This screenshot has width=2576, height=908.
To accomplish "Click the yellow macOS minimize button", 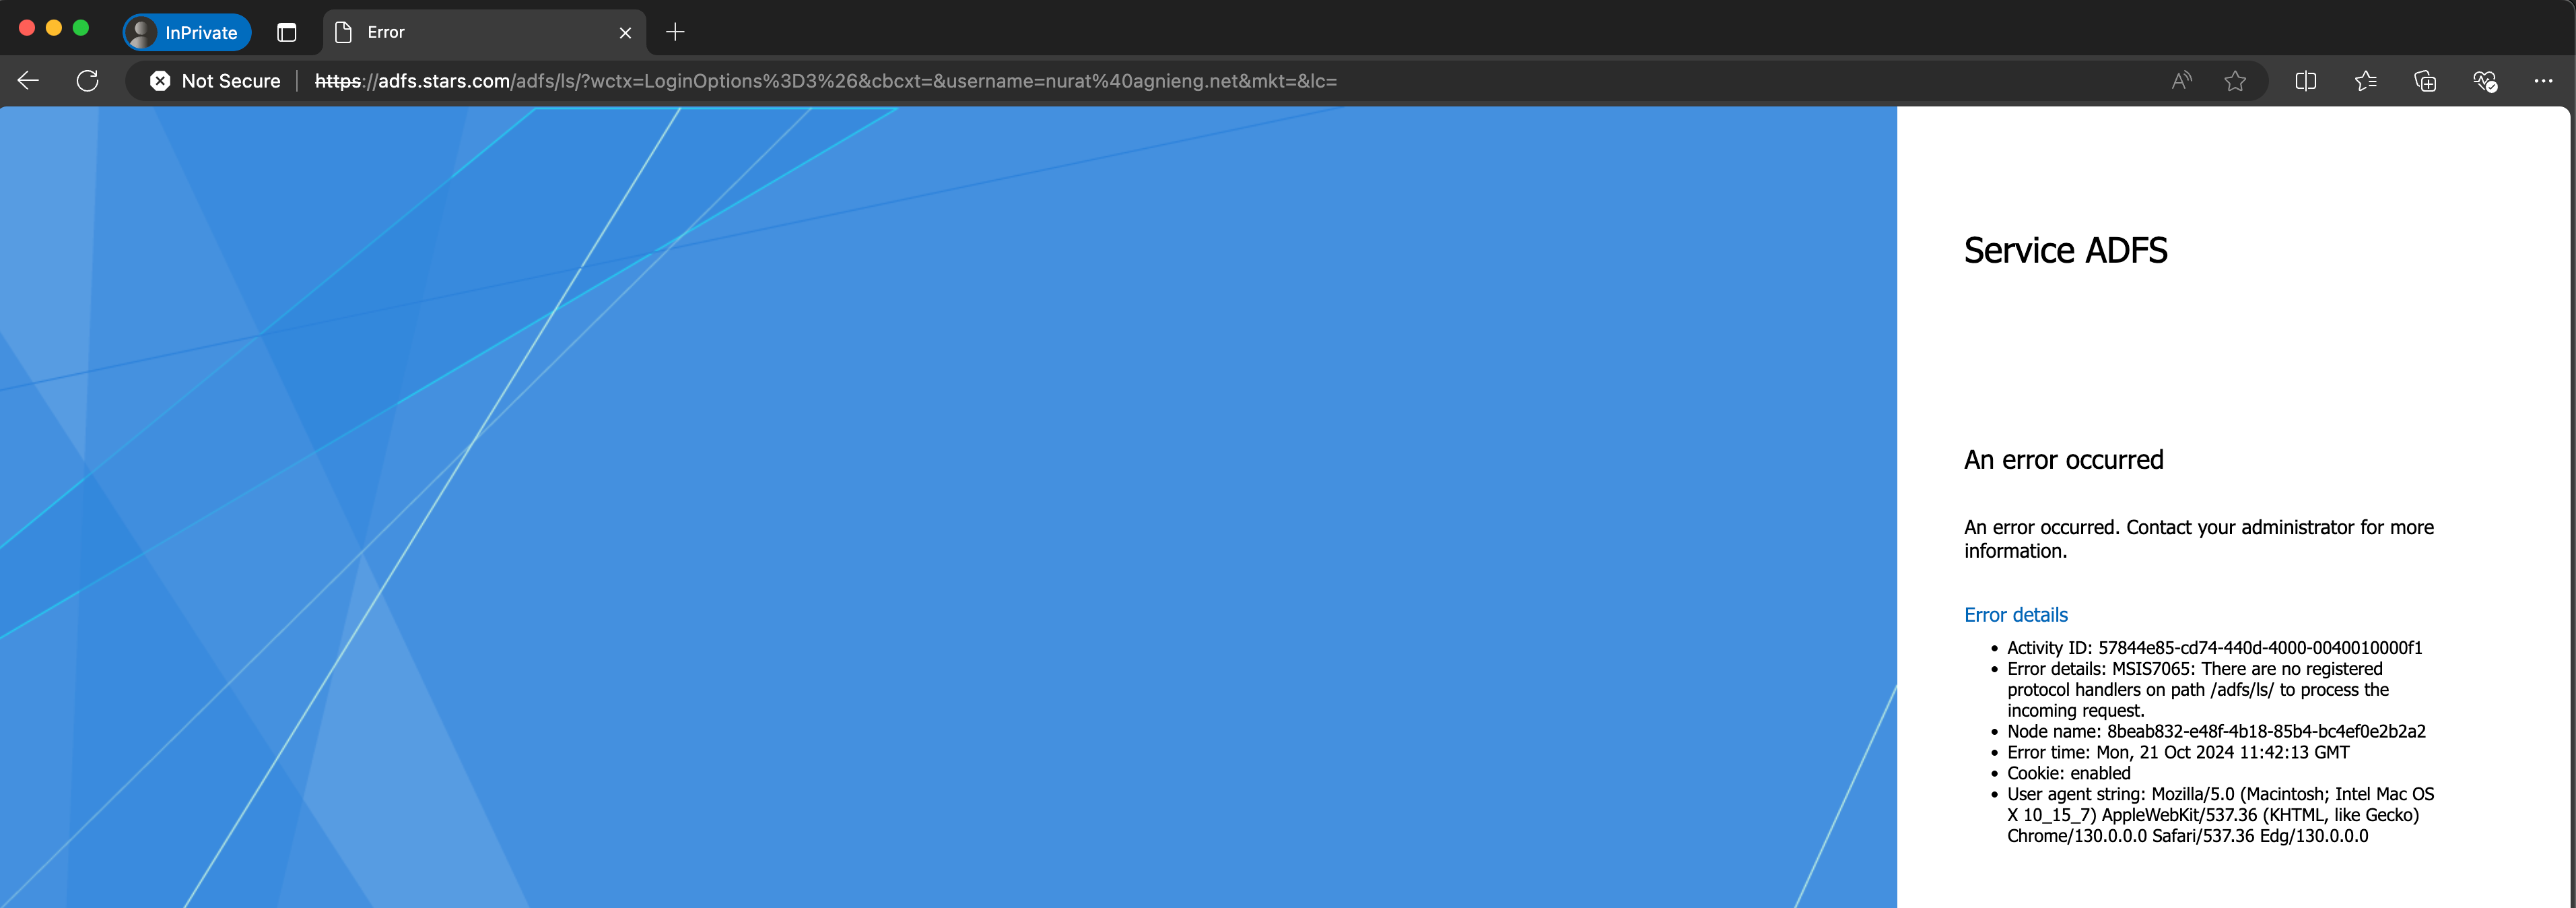I will coord(54,28).
